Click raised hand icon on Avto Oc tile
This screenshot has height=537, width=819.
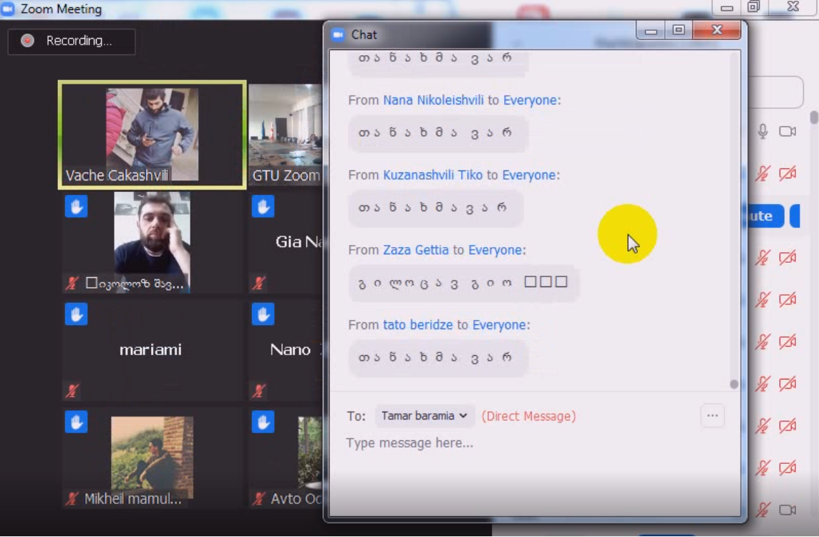(x=263, y=422)
